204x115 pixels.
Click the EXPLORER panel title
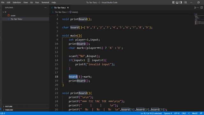click(9, 8)
